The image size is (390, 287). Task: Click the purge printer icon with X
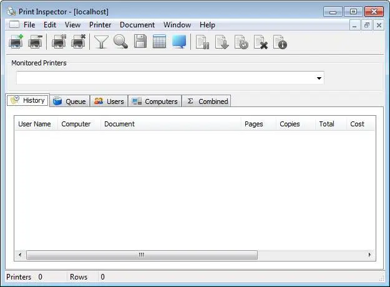pos(78,42)
